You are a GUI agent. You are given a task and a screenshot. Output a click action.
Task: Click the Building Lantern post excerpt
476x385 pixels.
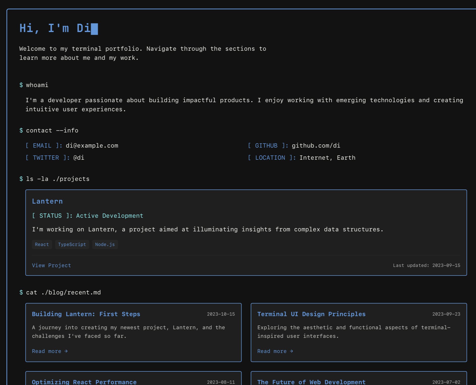point(128,332)
